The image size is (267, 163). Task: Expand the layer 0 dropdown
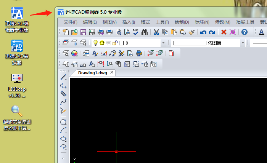point(163,43)
